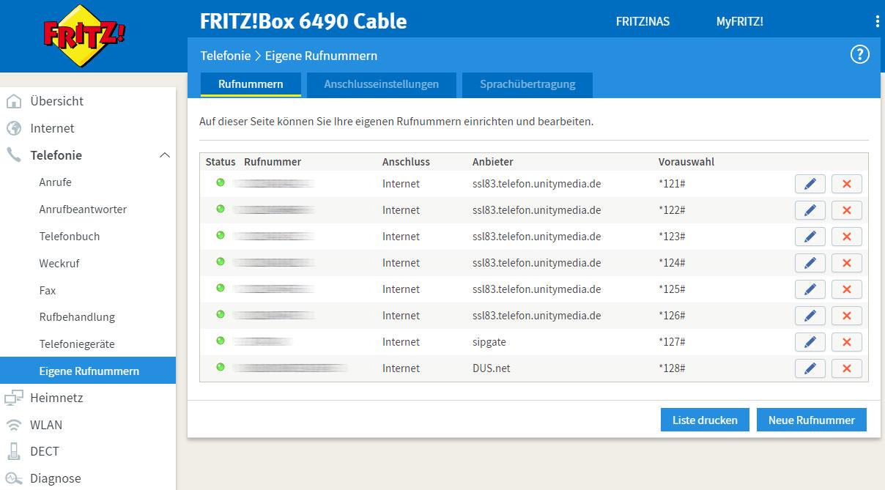Switch to the Sprachübertragung tab
This screenshot has height=490, width=885.
[527, 84]
